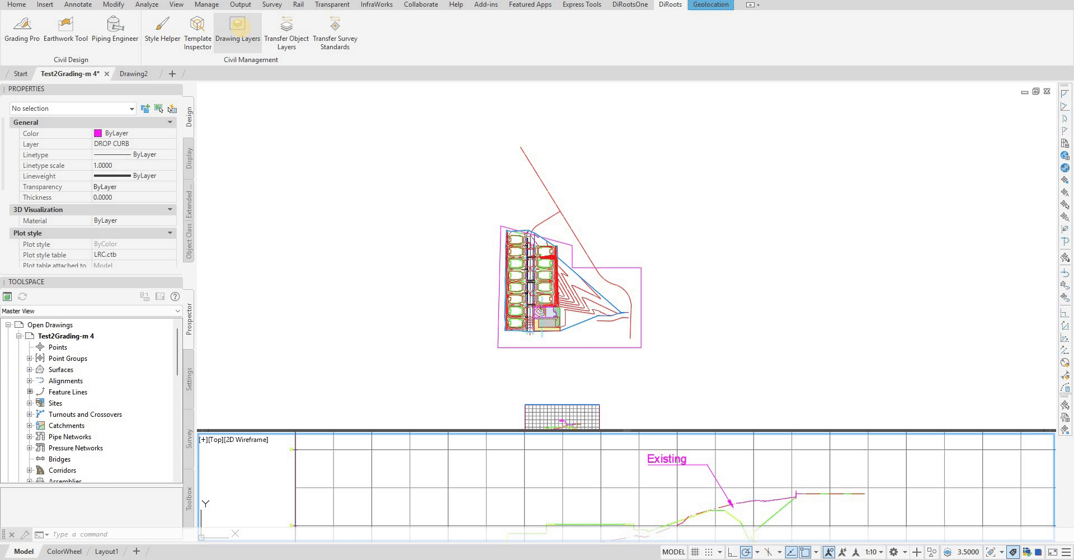Click the Geolocation ribbon tab

coord(710,4)
